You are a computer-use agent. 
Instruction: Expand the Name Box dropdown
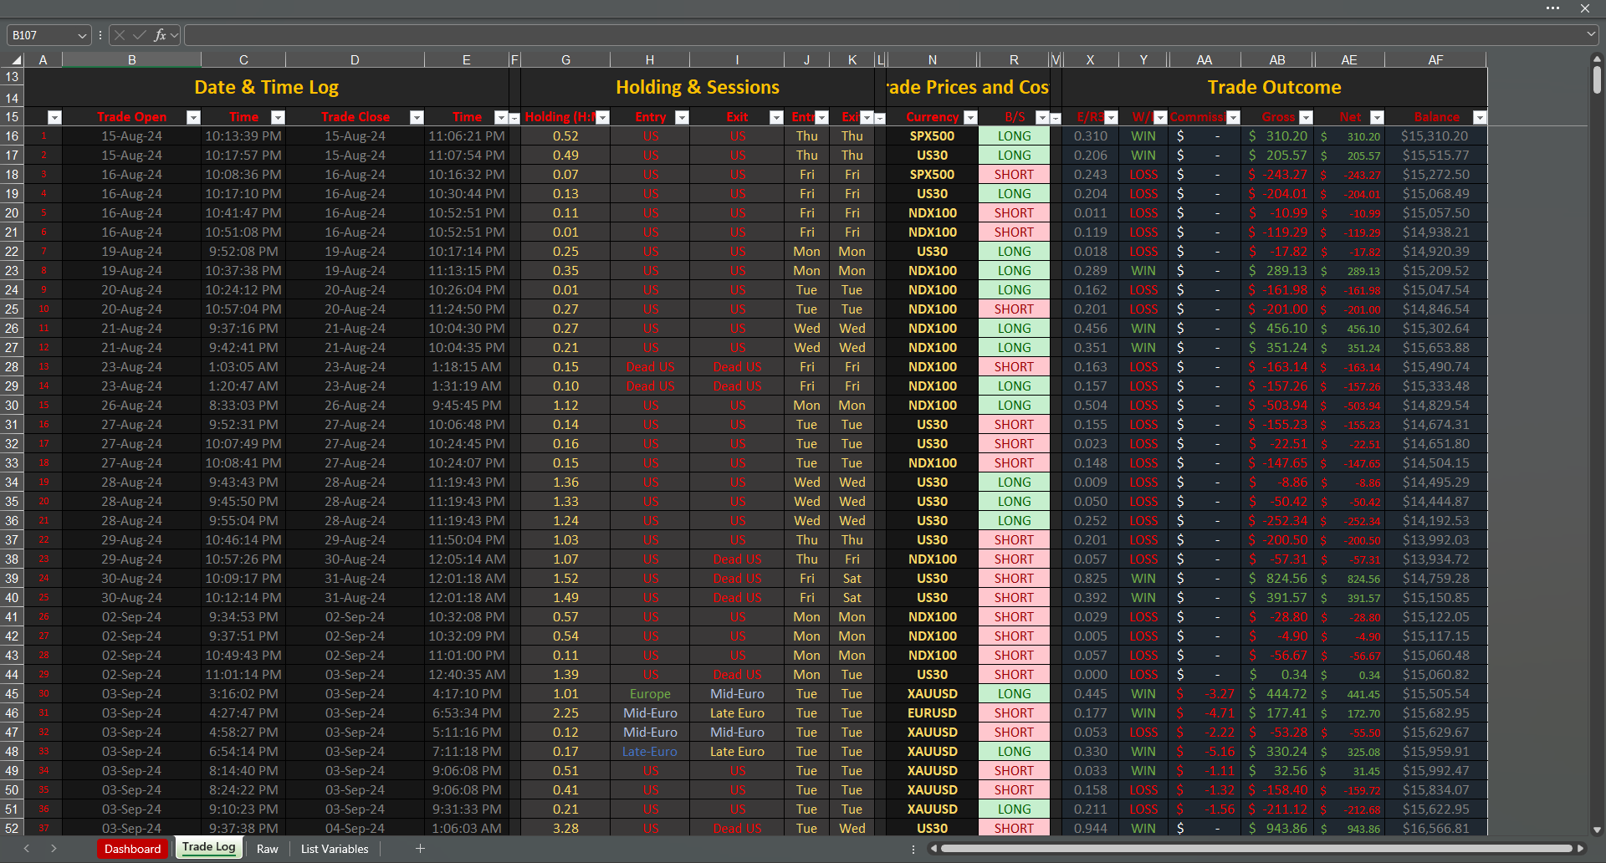82,36
